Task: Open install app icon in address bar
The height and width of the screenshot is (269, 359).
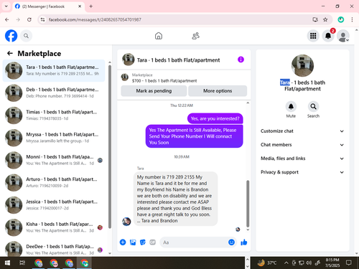Action: click(315, 19)
